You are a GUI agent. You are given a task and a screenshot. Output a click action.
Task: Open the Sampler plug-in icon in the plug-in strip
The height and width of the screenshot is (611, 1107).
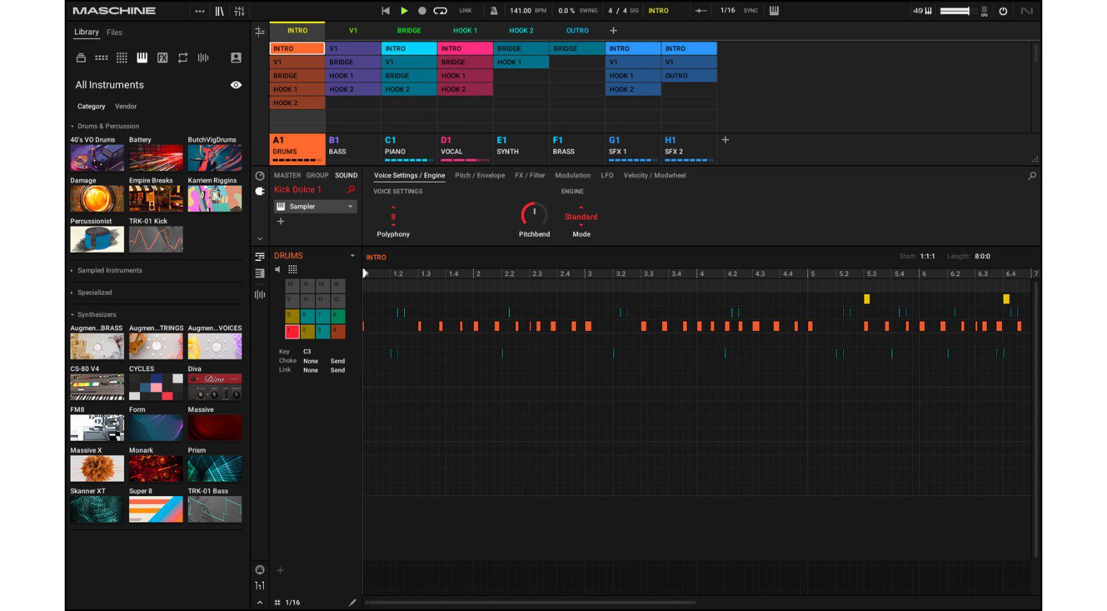(280, 206)
